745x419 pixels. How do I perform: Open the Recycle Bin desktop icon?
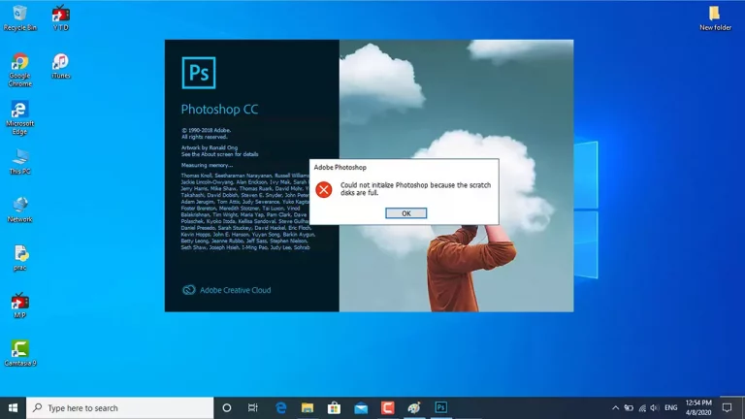click(x=20, y=18)
